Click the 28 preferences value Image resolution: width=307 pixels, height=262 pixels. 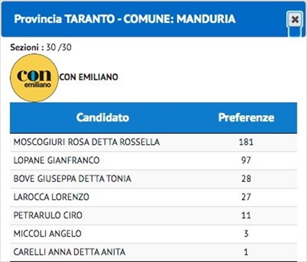click(246, 179)
